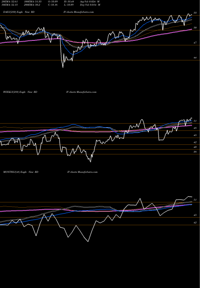
Task: Click the 42 price label on monthly chart
Action: 195,223
